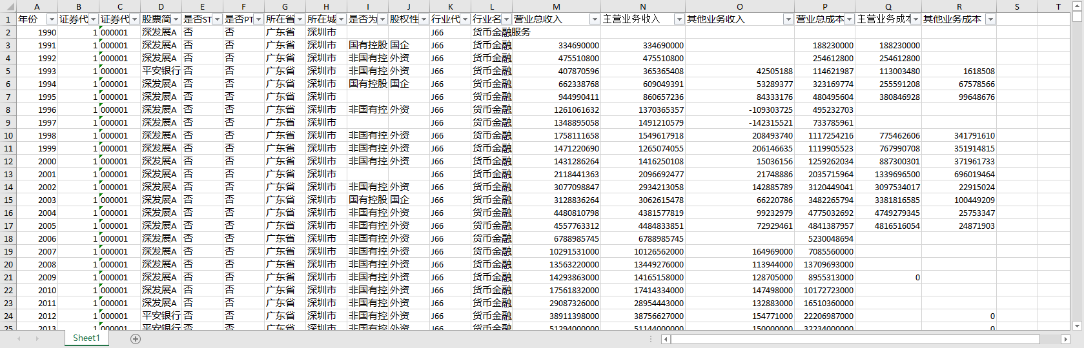Expand the 其他业务成本 filter dropdown

point(990,19)
